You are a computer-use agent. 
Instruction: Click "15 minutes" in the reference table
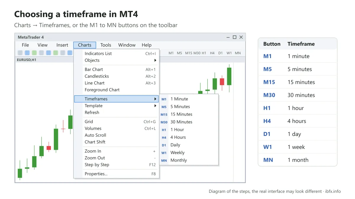click(301, 82)
